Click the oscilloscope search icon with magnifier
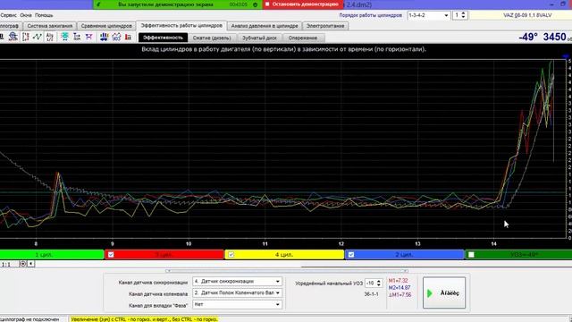 [x=13, y=37]
